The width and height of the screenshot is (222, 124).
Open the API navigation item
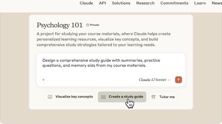pos(102,3)
